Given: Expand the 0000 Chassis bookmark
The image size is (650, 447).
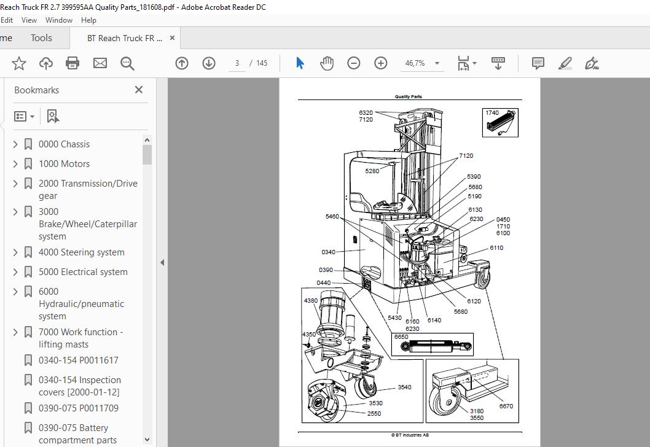Looking at the screenshot, I should pyautogui.click(x=16, y=144).
